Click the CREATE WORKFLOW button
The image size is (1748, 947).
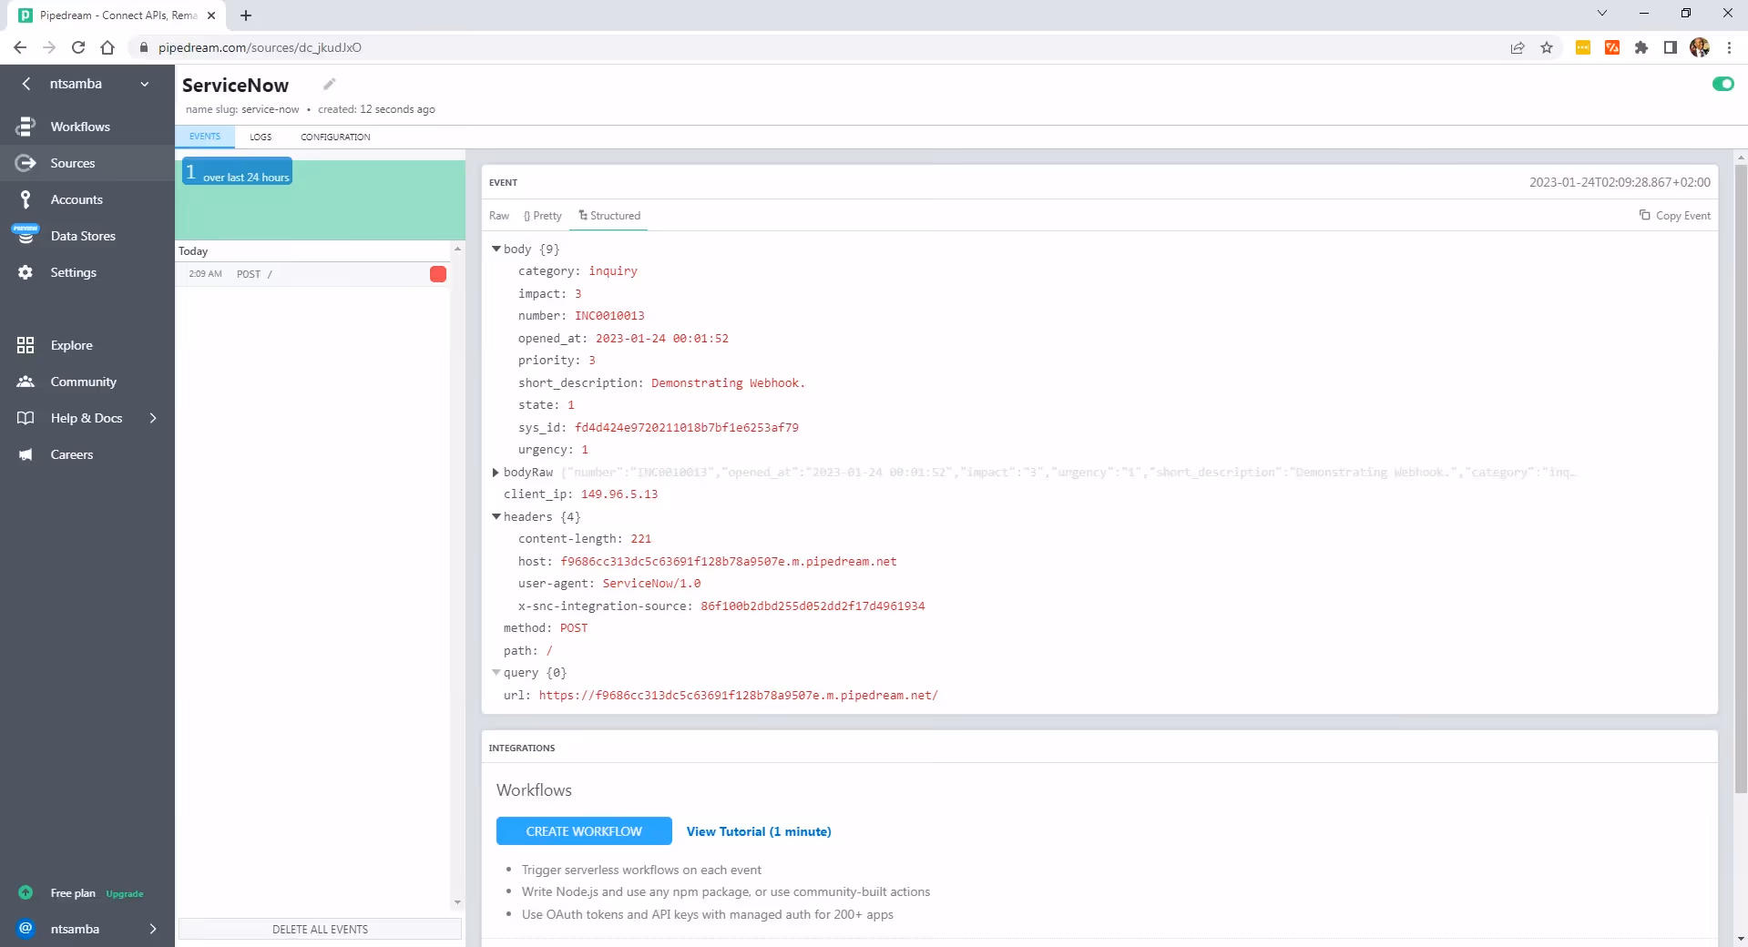tap(584, 831)
